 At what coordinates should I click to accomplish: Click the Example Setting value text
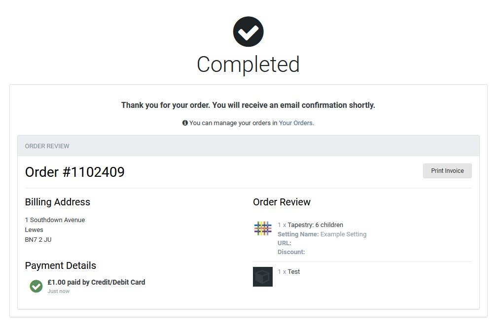tap(343, 234)
